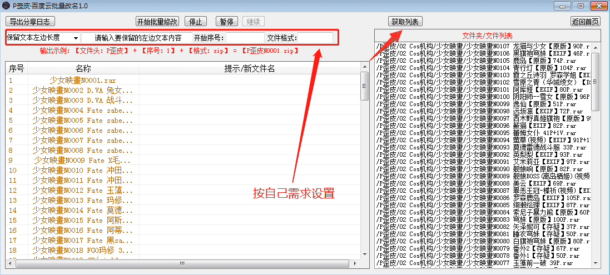Sort by the 序号 column header
610x275 pixels.
[x=17, y=68]
